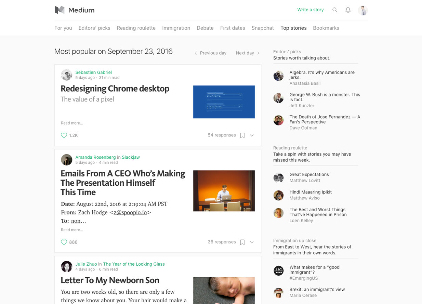View Julie Zhuo's avatar profile

tap(66, 266)
